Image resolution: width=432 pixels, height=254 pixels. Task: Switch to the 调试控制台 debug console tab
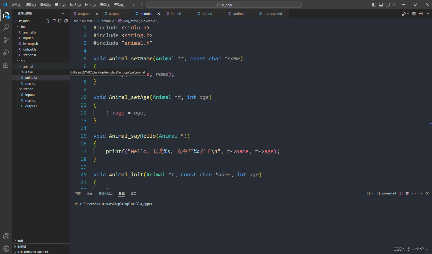(x=105, y=193)
